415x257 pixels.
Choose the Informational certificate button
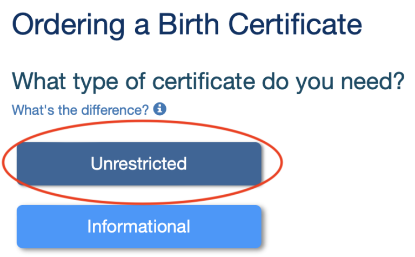(x=139, y=226)
